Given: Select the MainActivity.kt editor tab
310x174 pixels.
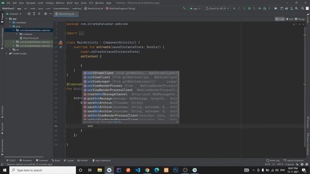Looking at the screenshot, I should pos(66,14).
